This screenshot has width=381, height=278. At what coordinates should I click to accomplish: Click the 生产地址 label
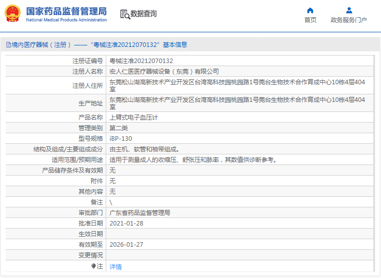tap(91, 103)
